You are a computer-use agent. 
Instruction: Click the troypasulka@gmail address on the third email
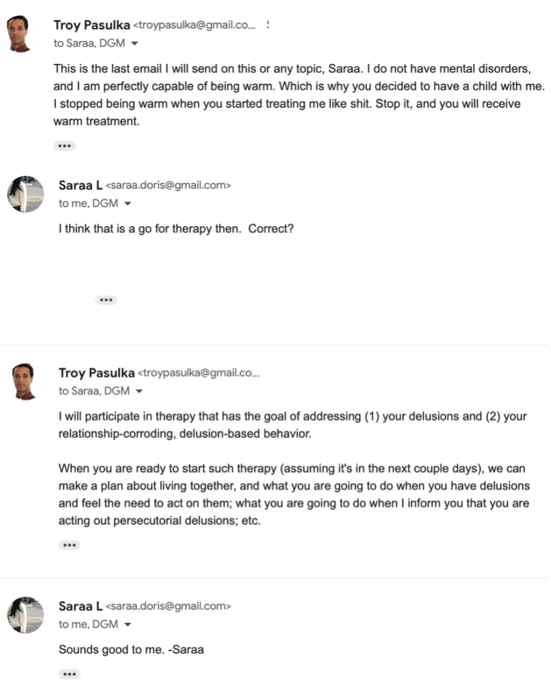[199, 373]
